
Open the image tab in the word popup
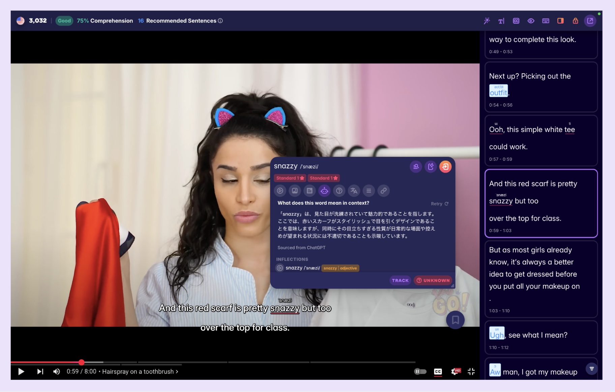[x=295, y=191]
